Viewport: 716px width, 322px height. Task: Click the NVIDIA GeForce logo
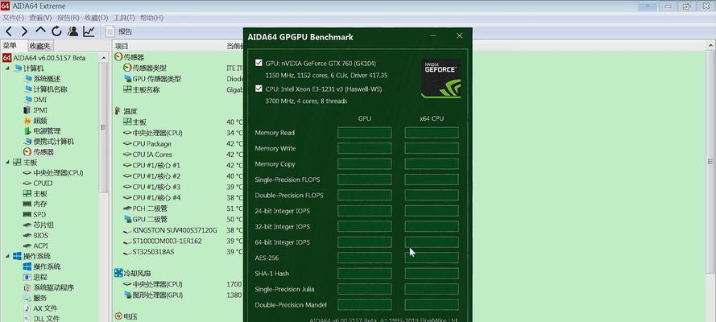click(x=441, y=79)
